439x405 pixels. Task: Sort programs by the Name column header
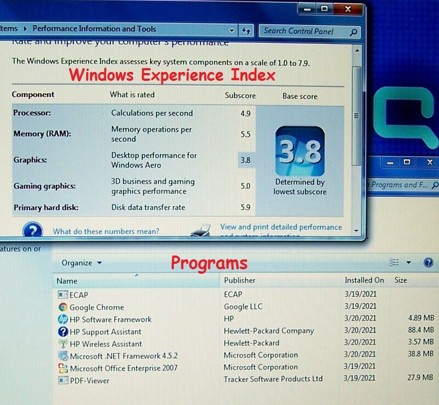coord(136,281)
